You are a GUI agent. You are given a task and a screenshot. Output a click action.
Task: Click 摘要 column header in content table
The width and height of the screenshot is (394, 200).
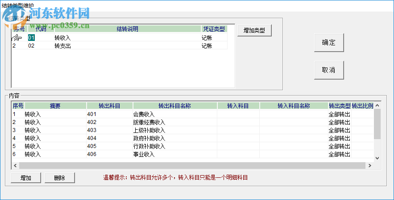coord(55,106)
